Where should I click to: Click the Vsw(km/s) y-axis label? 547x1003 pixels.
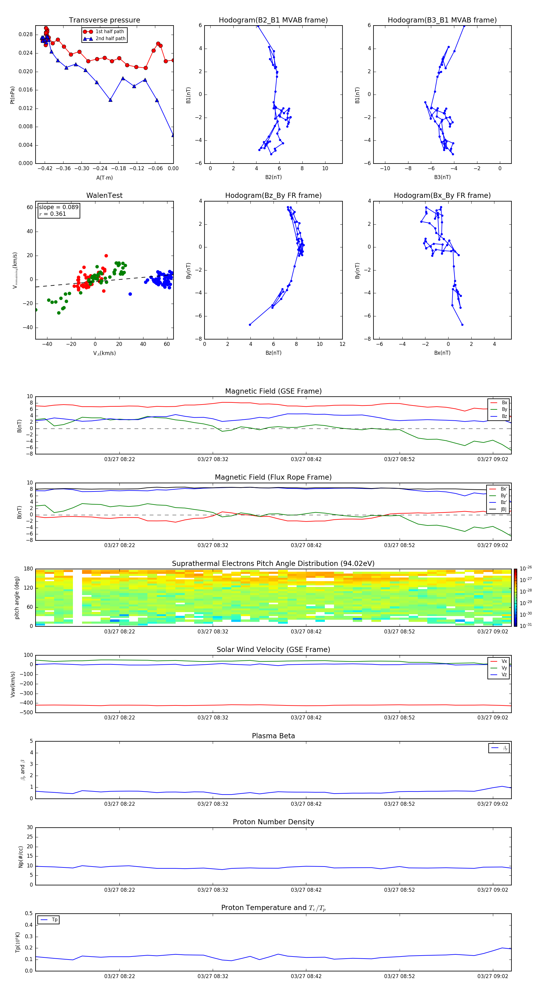click(x=12, y=684)
